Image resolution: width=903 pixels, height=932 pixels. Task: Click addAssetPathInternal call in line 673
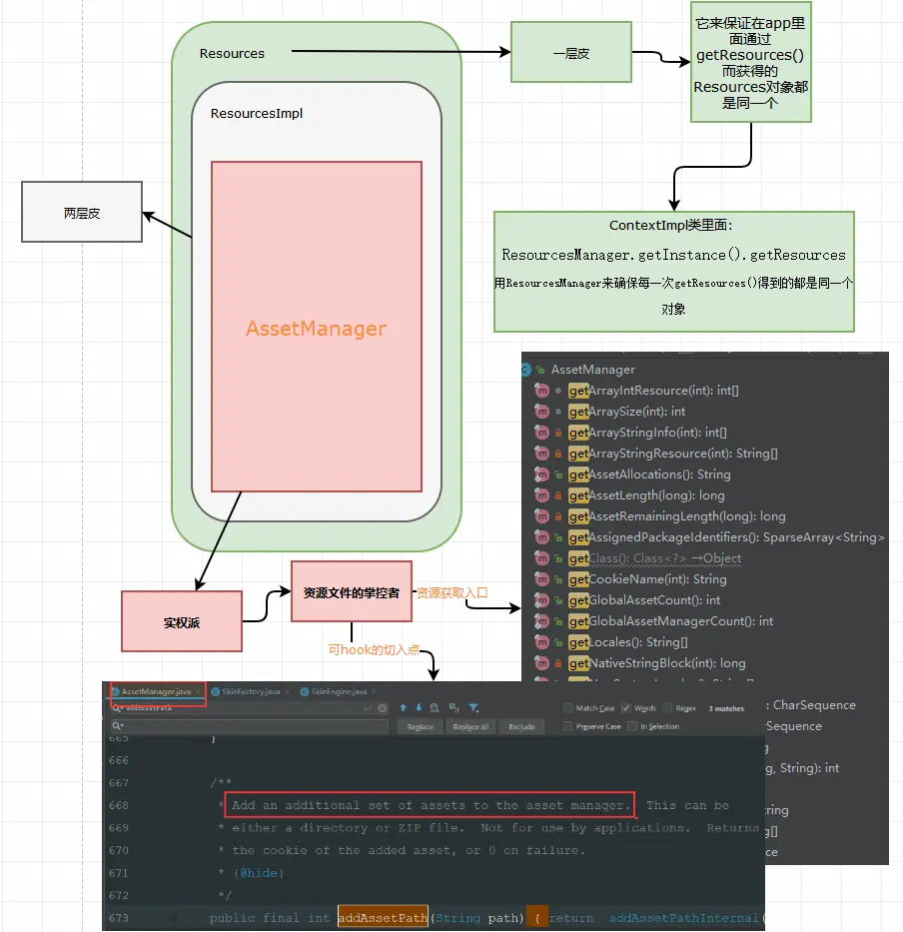coord(683,918)
